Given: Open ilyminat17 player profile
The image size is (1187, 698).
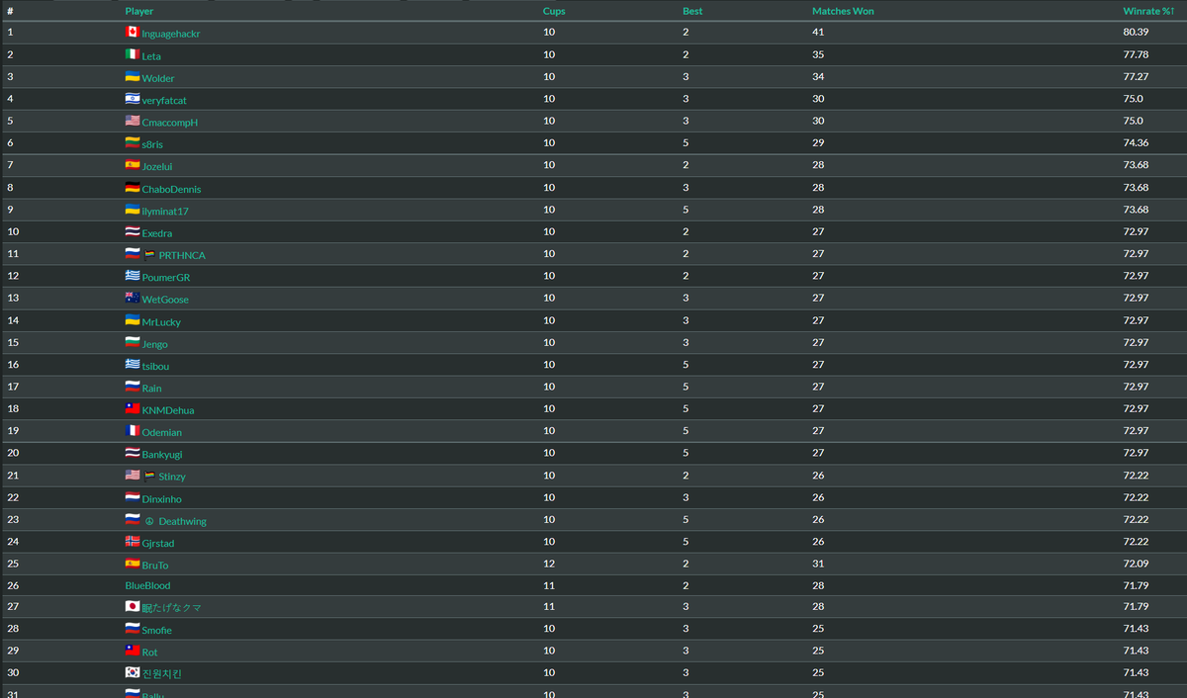Looking at the screenshot, I should click(x=165, y=212).
